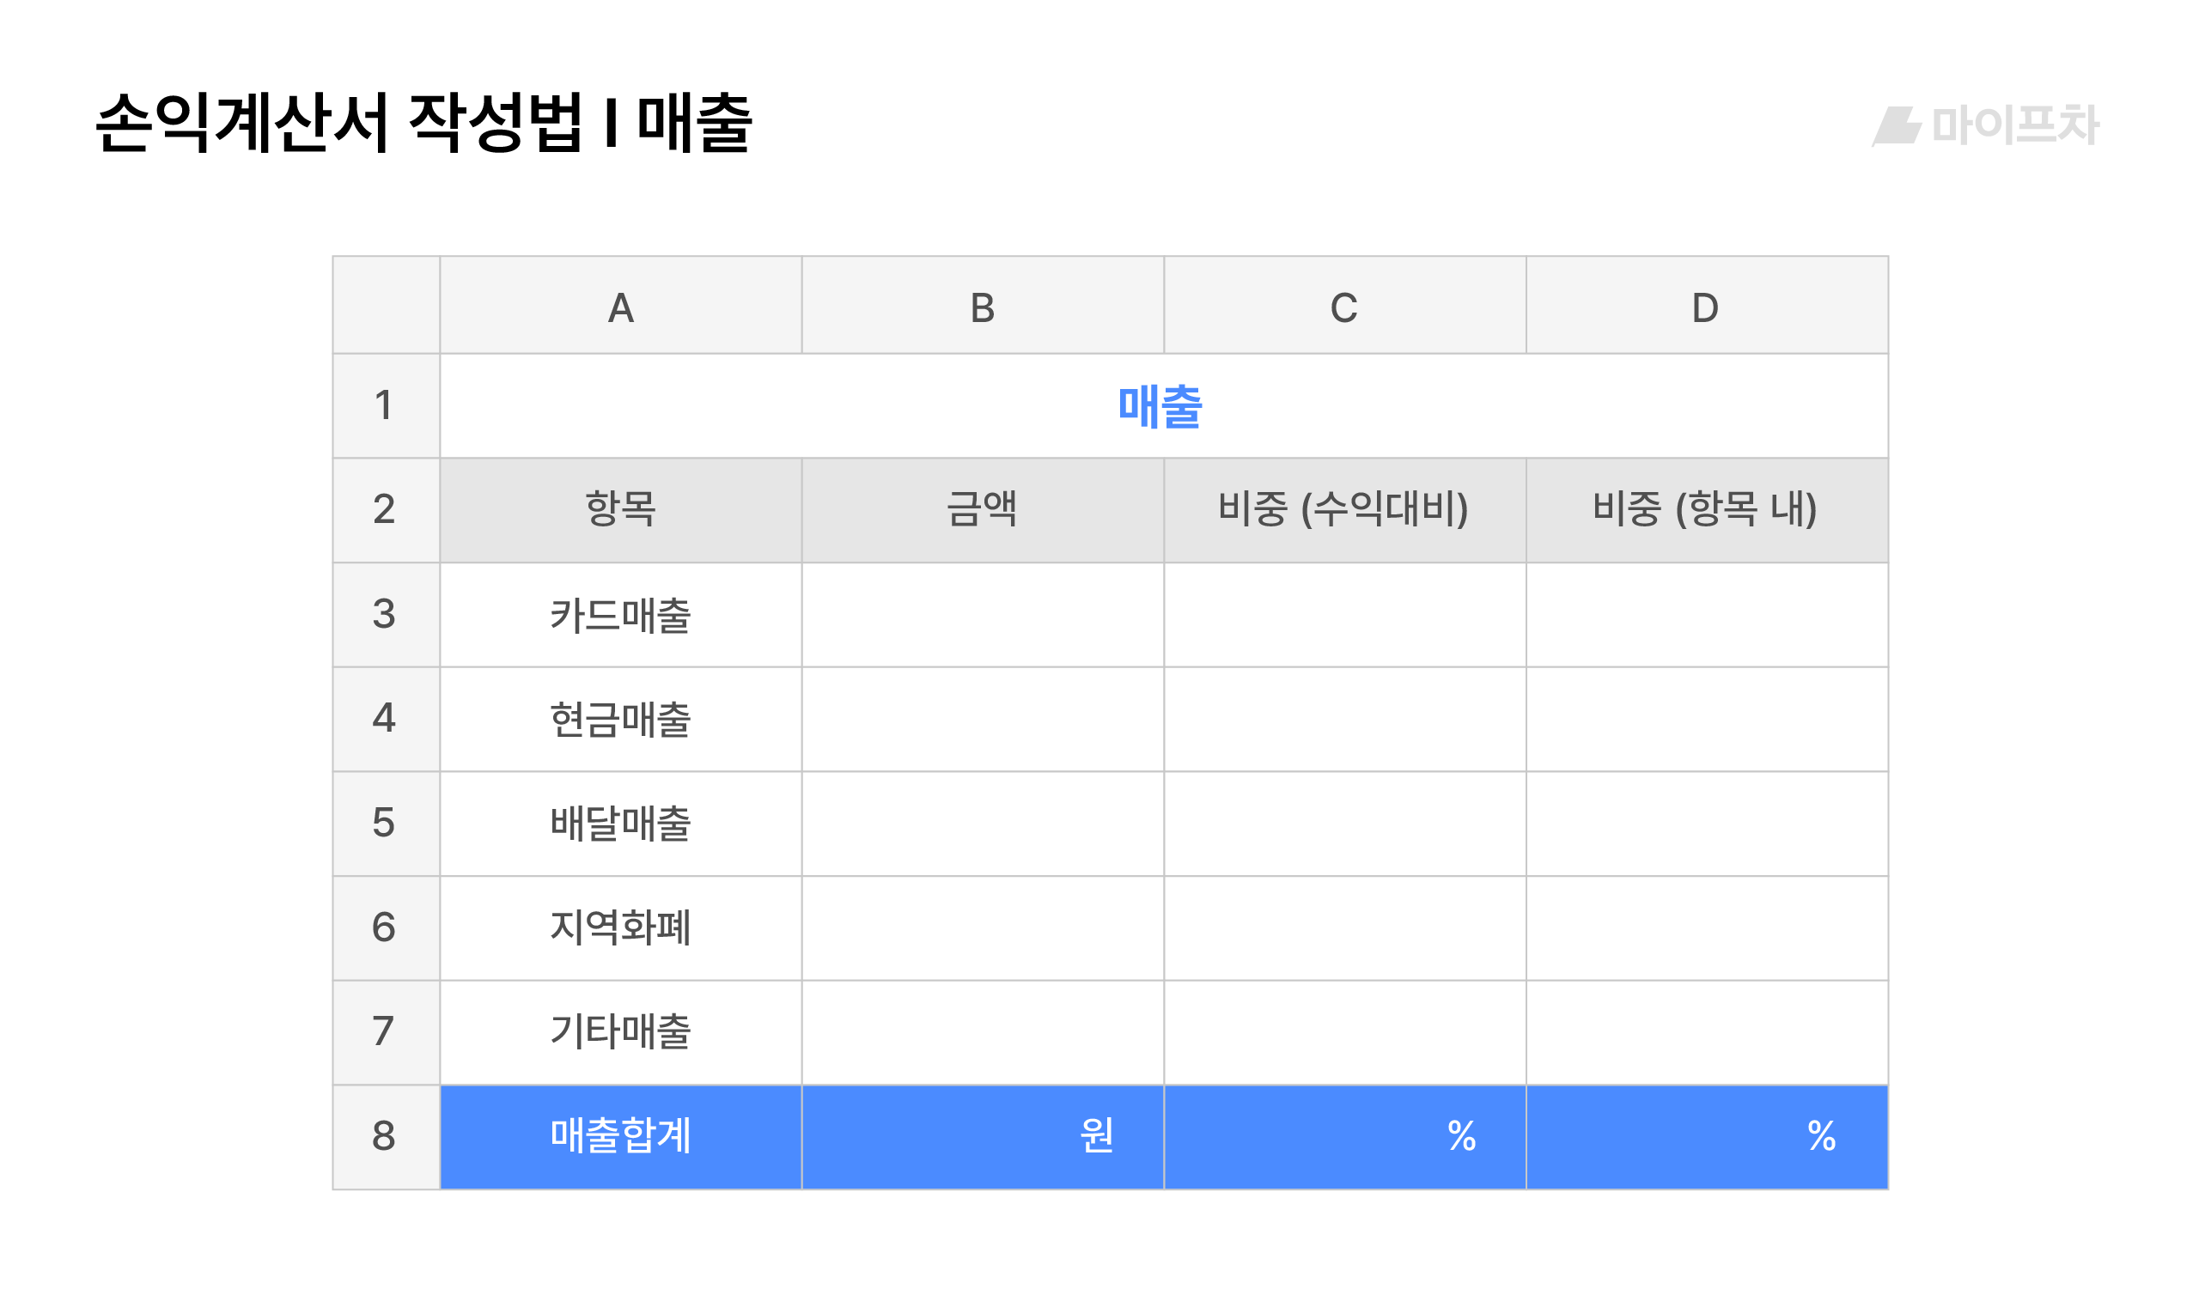This screenshot has width=2199, height=1289.
Task: Click the 금액 header cell
Action: [x=983, y=509]
